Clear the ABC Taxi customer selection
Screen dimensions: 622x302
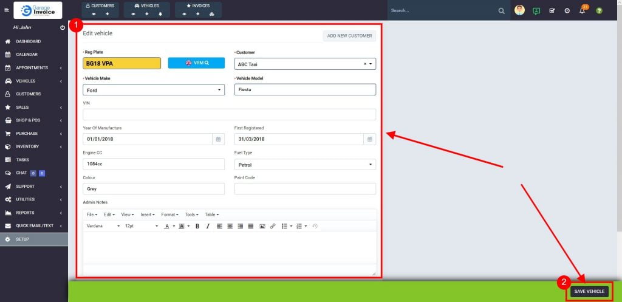pos(365,64)
